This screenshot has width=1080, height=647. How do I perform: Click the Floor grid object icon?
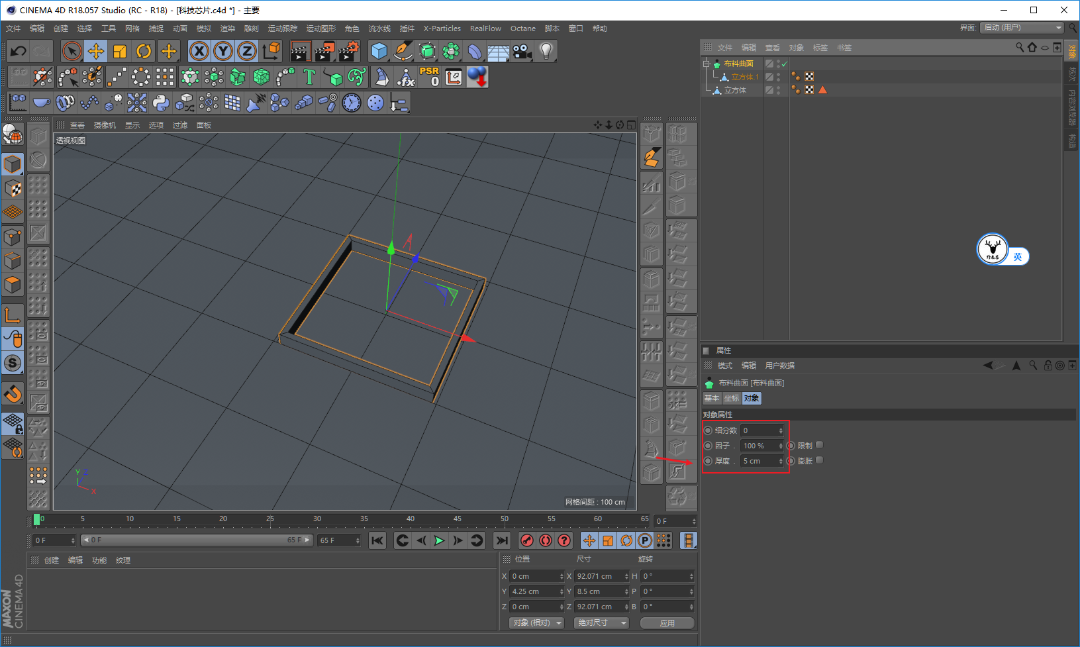point(499,51)
